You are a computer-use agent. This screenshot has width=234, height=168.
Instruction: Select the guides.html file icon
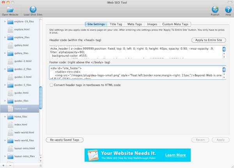(11, 93)
